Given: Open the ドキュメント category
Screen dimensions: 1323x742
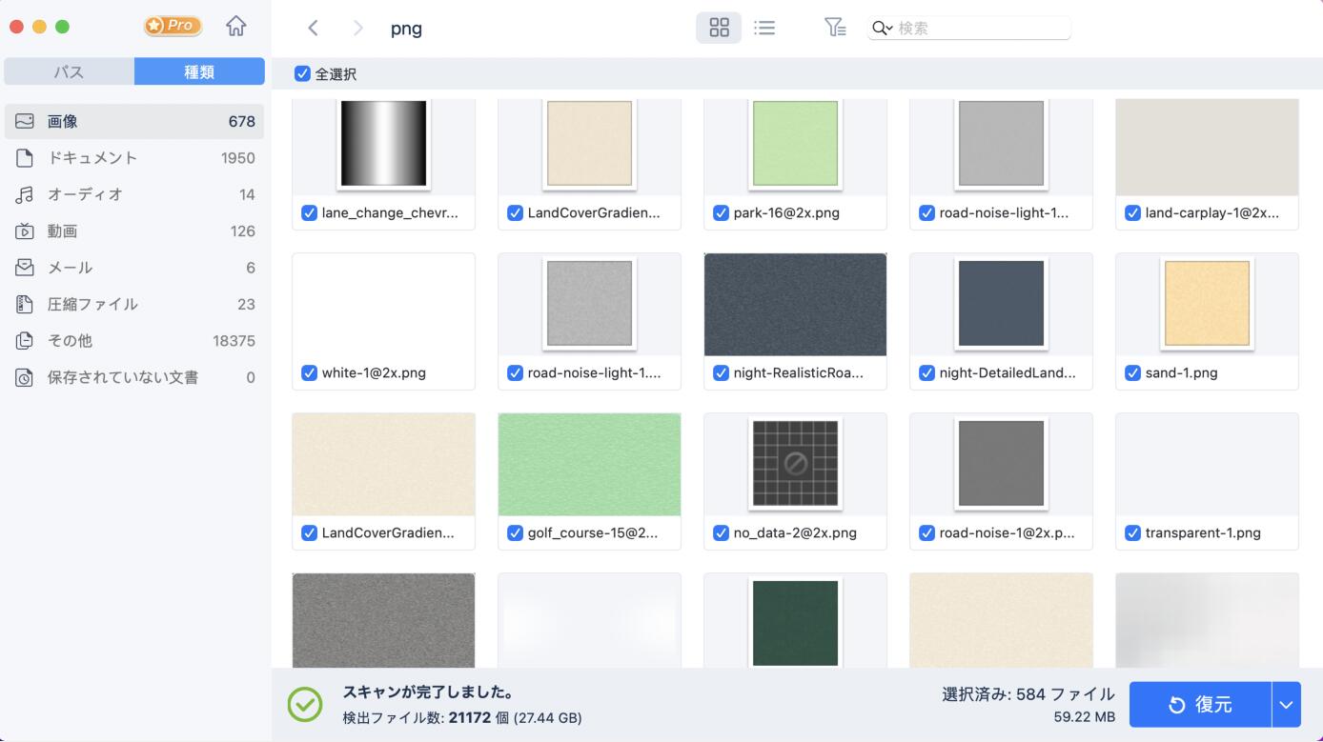Looking at the screenshot, I should (134, 157).
